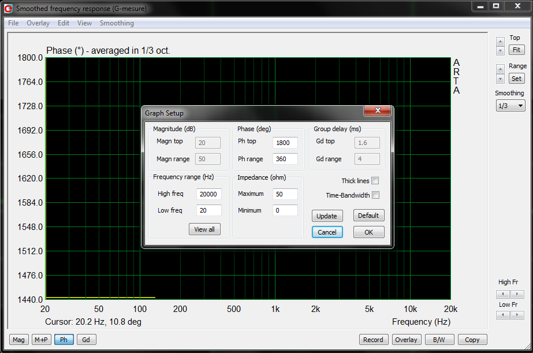Image resolution: width=533 pixels, height=353 pixels.
Task: Click the Range up arrow
Action: (x=500, y=69)
